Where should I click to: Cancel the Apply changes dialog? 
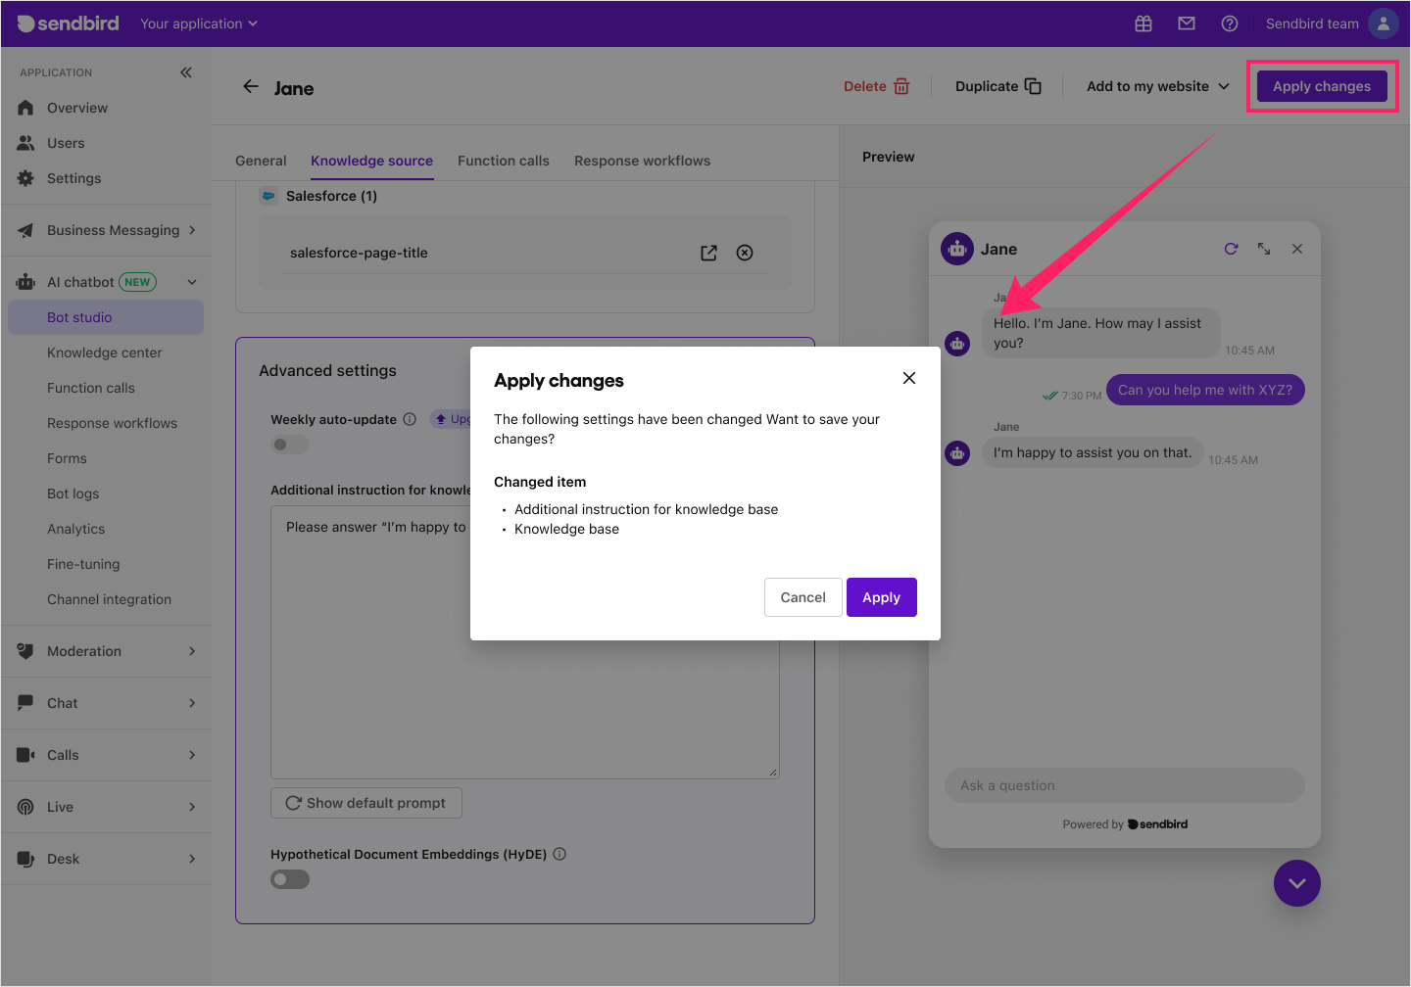[x=803, y=597]
